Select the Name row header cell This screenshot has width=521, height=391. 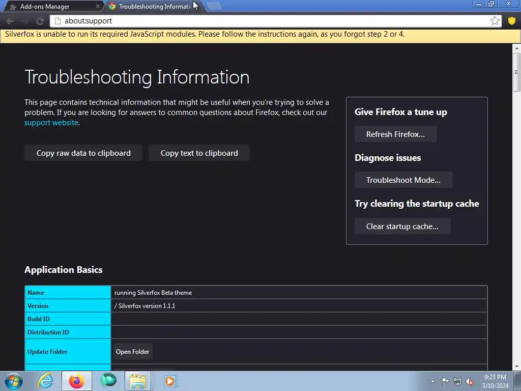pyautogui.click(x=68, y=293)
